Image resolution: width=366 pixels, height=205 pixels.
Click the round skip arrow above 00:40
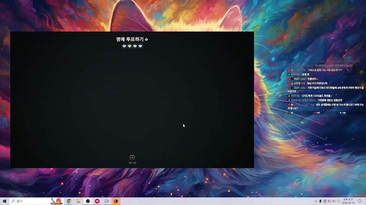132,157
